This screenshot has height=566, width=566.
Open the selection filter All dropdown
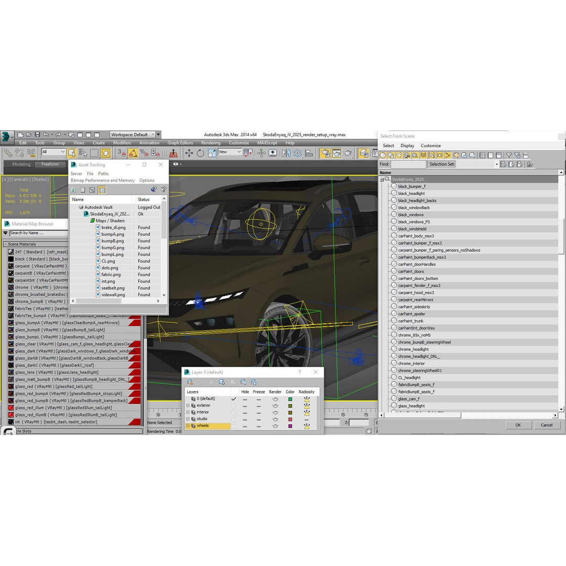click(x=53, y=152)
